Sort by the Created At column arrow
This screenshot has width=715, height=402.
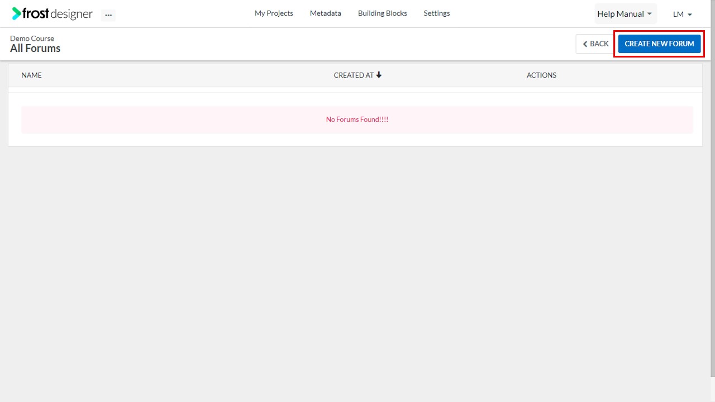(x=379, y=75)
